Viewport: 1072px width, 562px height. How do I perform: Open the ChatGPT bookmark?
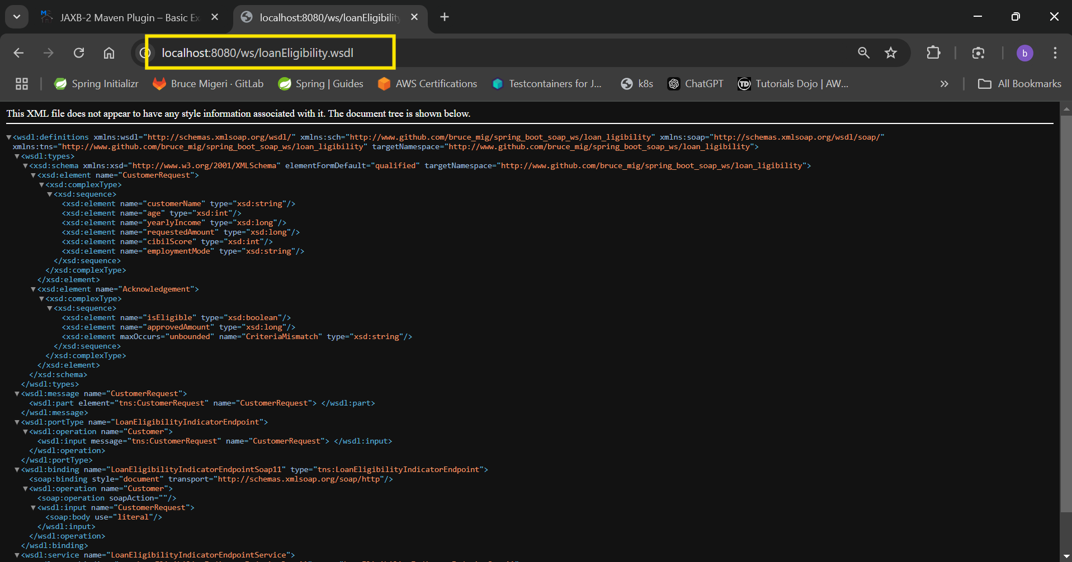[696, 84]
